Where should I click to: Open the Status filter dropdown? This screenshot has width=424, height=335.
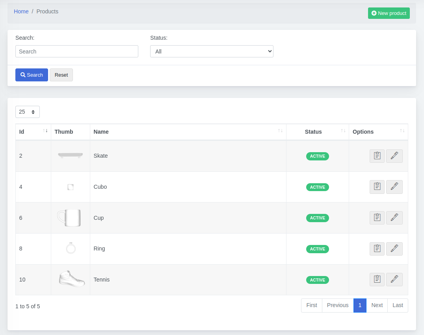coord(212,52)
